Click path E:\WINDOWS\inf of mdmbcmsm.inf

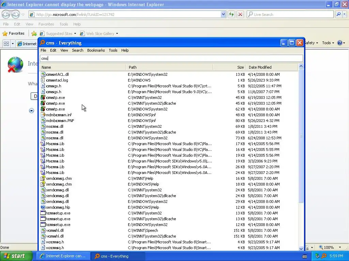click(x=142, y=115)
